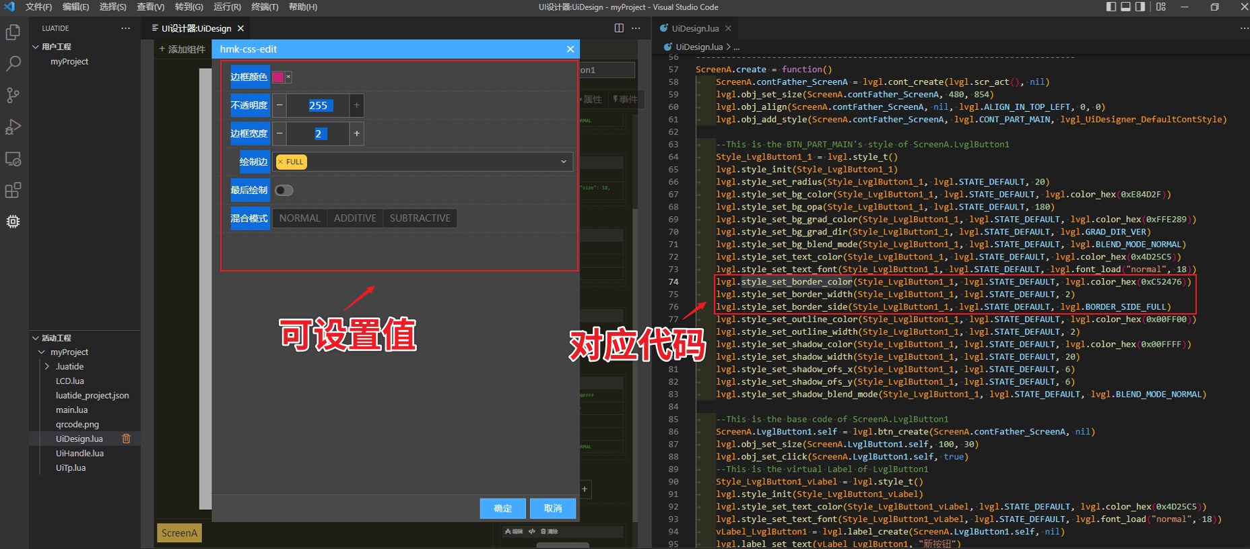Click the 取消 cancel button

click(x=552, y=508)
